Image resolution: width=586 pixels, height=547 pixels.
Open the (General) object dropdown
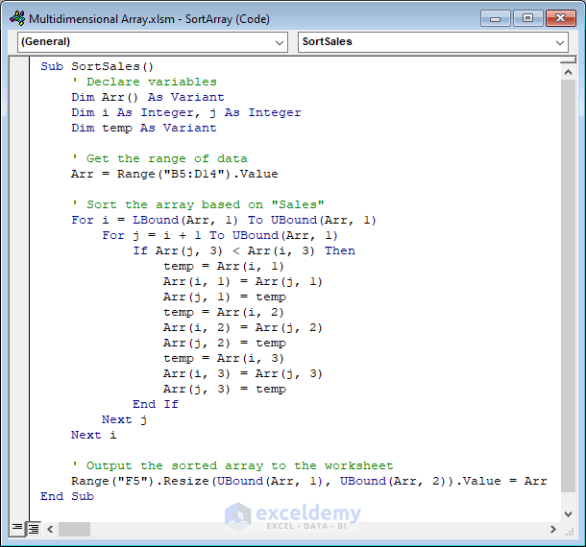pos(153,42)
